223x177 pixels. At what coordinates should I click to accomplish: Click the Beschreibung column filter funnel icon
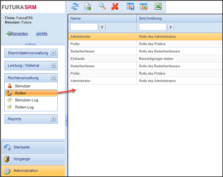tap(171, 27)
